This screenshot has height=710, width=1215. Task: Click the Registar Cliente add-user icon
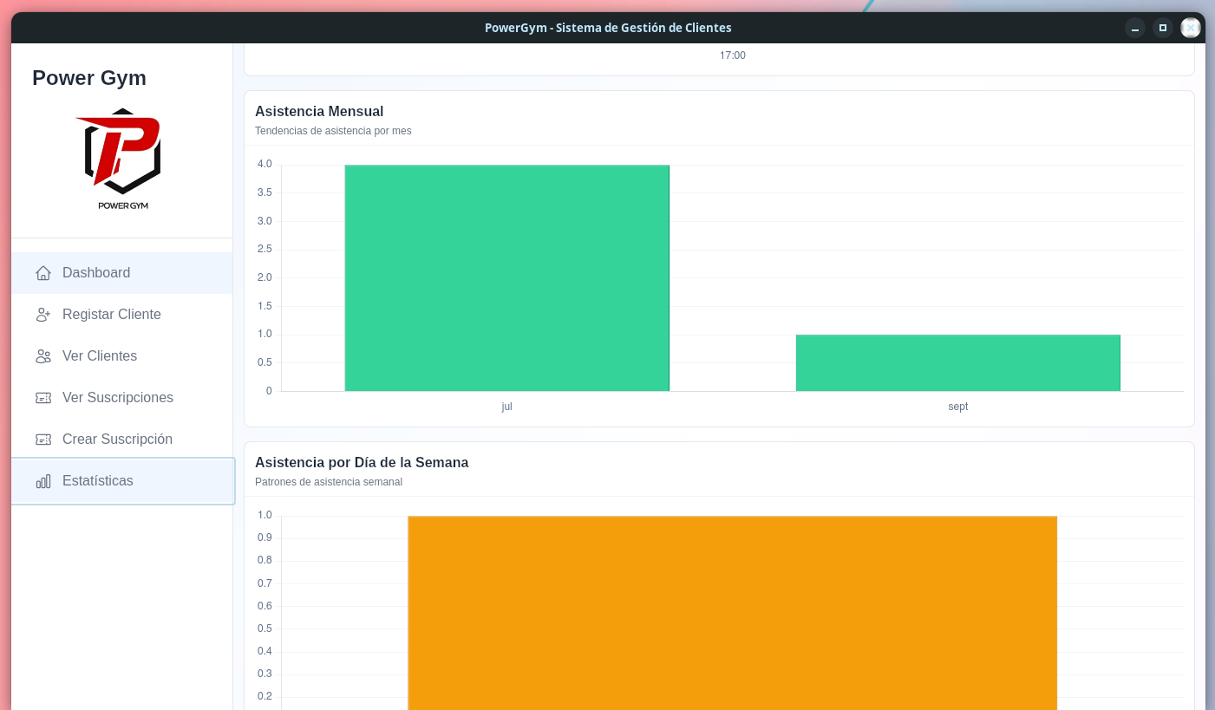tap(43, 315)
